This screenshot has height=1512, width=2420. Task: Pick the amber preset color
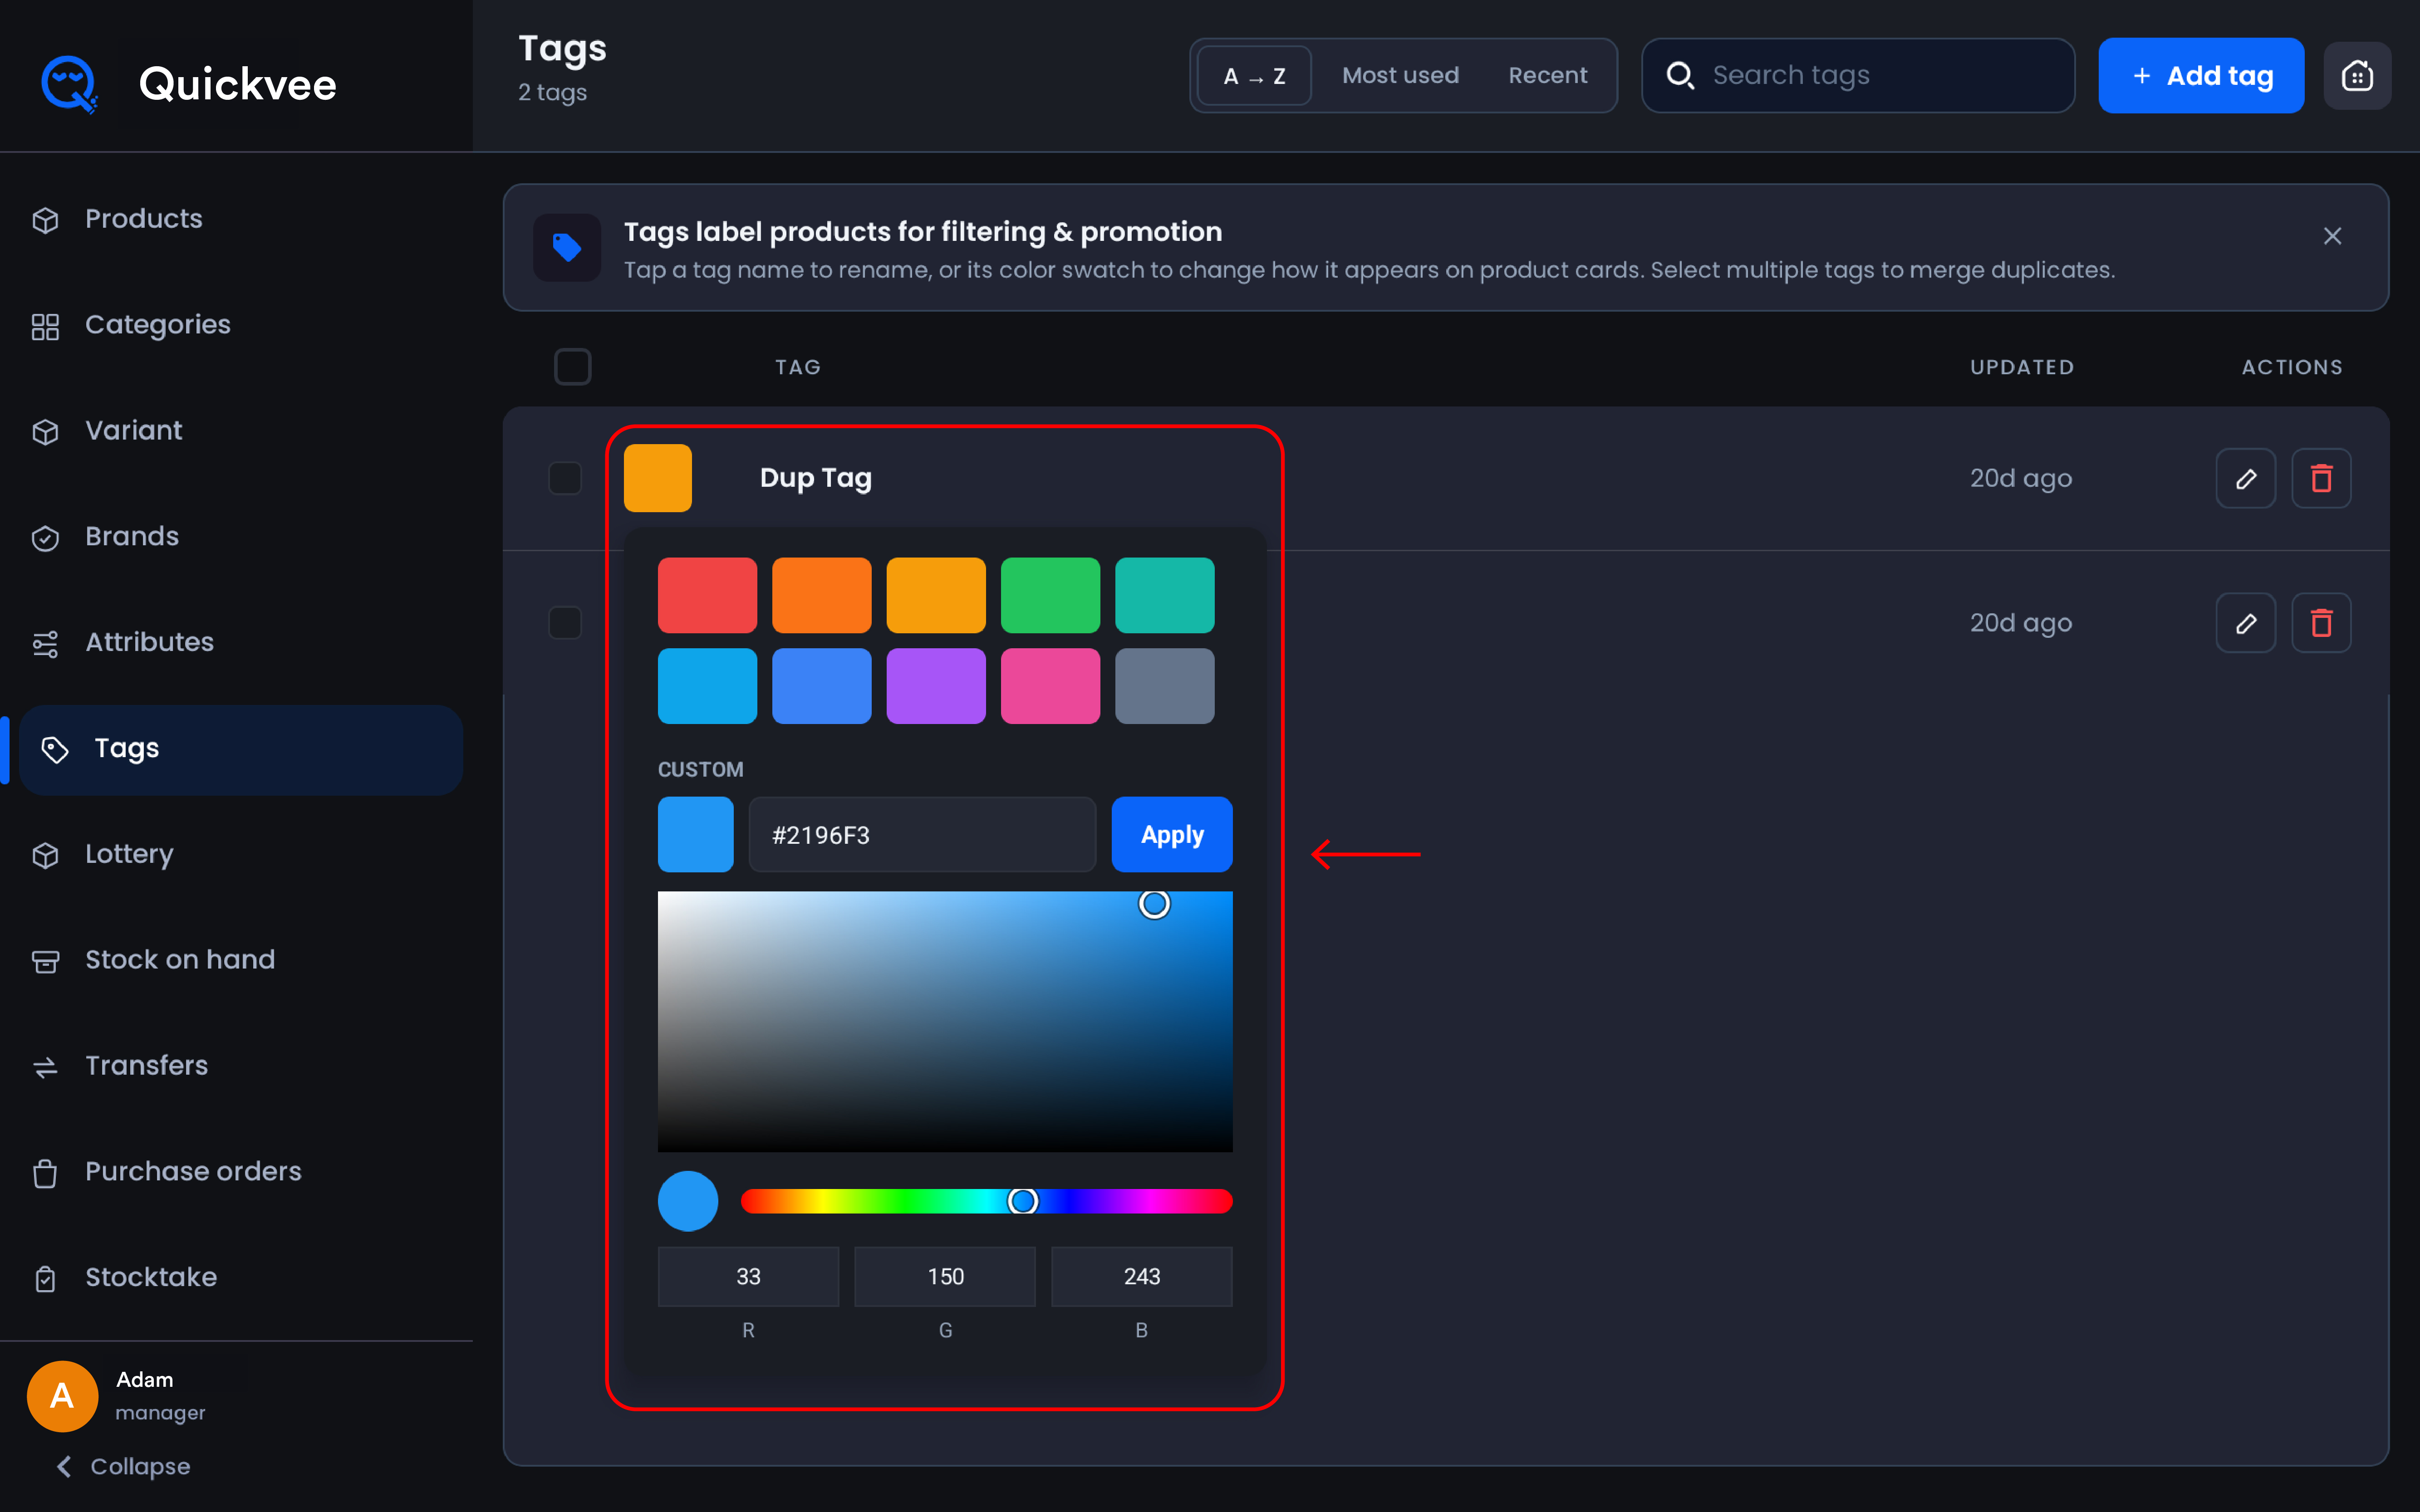point(936,595)
